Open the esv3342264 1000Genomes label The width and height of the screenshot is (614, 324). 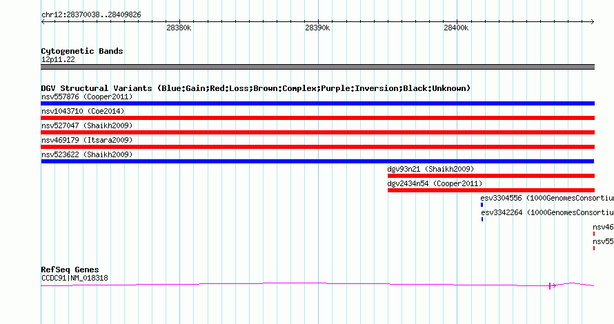coord(548,212)
